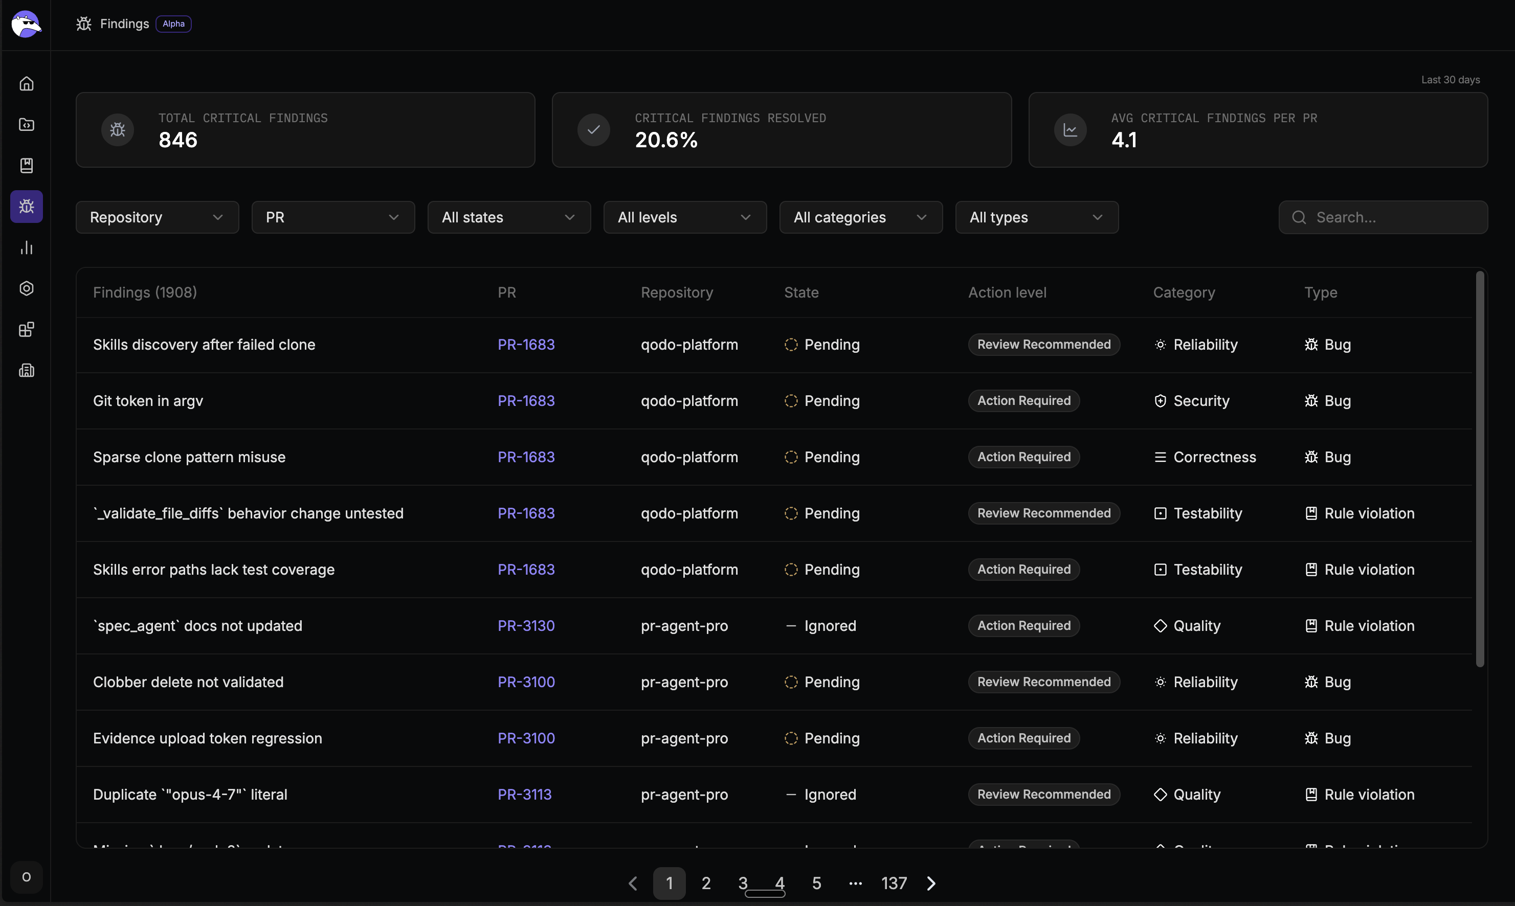Image resolution: width=1515 pixels, height=906 pixels.
Task: Click the next page arrow
Action: click(931, 884)
